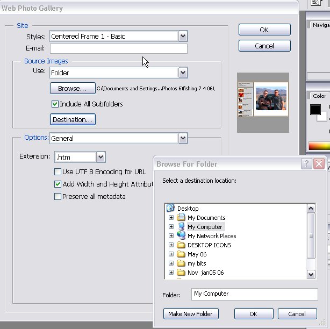330x329 pixels.
Task: Select Nov jan05 06 folder label
Action: click(206, 273)
